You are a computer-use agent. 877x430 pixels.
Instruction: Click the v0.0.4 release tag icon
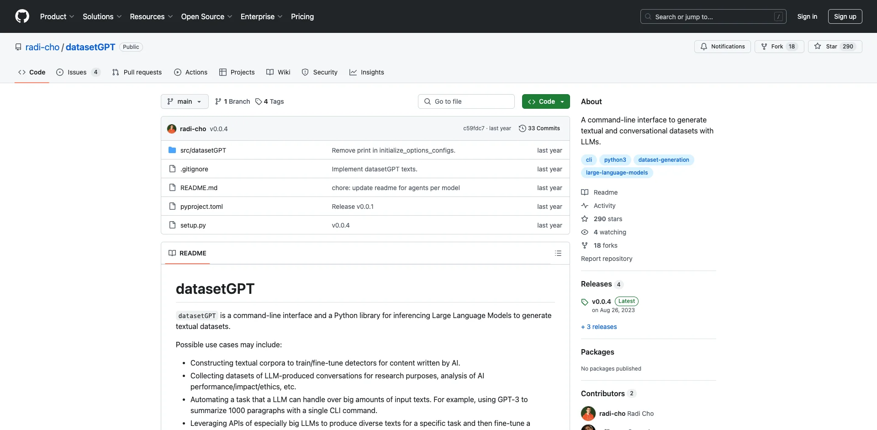[585, 302]
